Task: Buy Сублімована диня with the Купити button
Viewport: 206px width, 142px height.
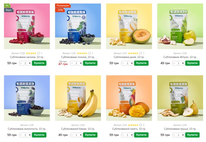Action: click(x=141, y=63)
